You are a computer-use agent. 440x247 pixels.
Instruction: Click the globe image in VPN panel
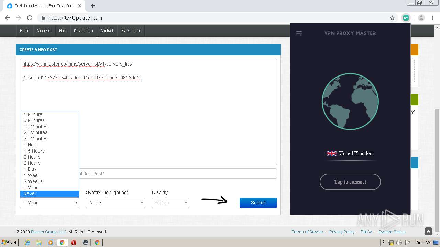coord(350,102)
